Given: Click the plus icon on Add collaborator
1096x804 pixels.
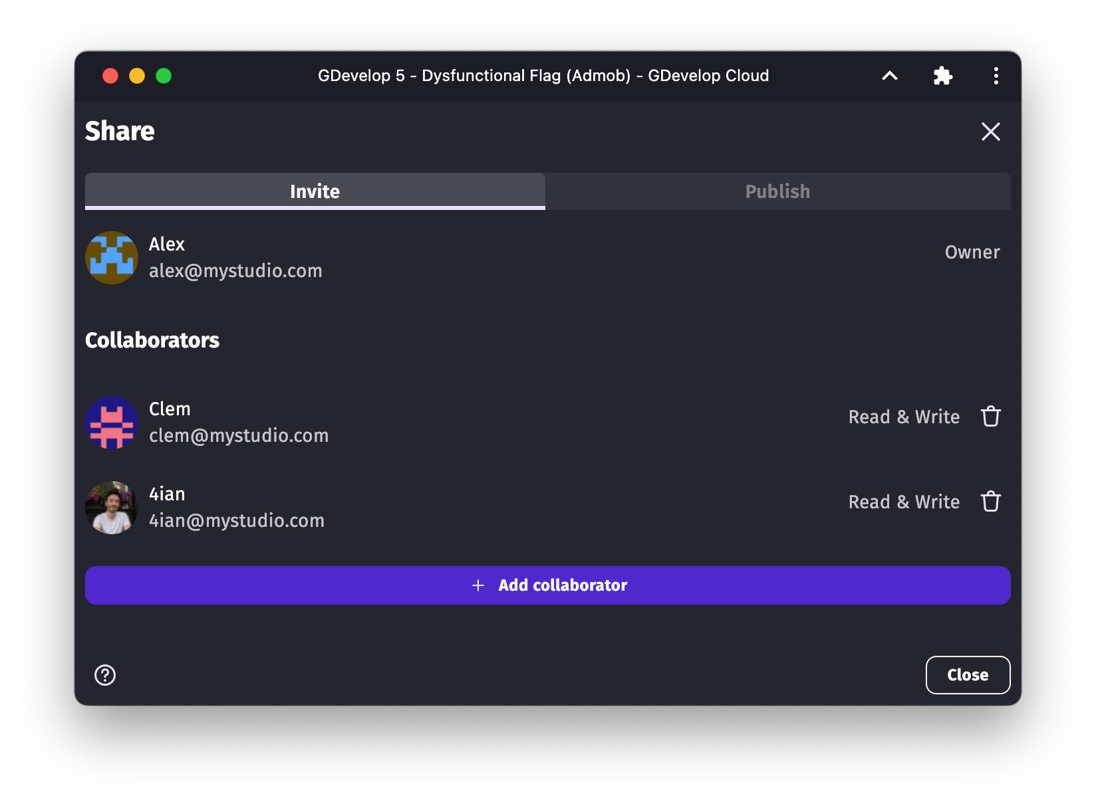Looking at the screenshot, I should 478,585.
